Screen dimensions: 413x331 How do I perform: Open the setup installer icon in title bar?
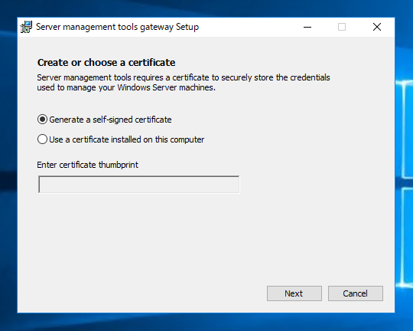(26, 27)
